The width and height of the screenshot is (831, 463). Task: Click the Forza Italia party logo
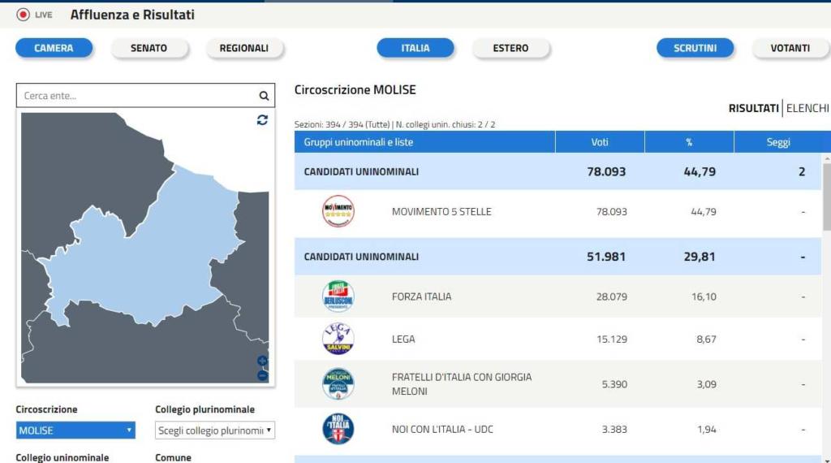(x=338, y=296)
